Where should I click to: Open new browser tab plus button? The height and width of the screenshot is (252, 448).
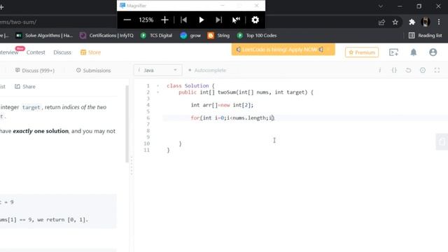click(x=1, y=7)
